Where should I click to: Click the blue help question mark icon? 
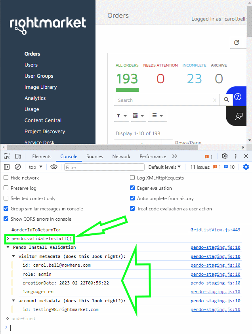[238, 97]
